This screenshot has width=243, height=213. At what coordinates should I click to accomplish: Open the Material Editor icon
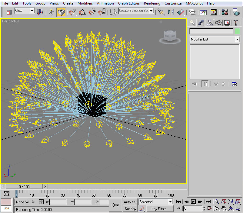225,12
